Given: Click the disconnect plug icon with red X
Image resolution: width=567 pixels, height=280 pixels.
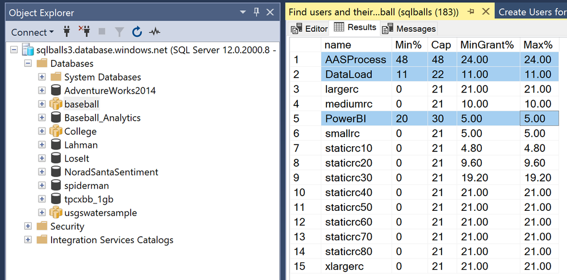Looking at the screenshot, I should pyautogui.click(x=84, y=32).
